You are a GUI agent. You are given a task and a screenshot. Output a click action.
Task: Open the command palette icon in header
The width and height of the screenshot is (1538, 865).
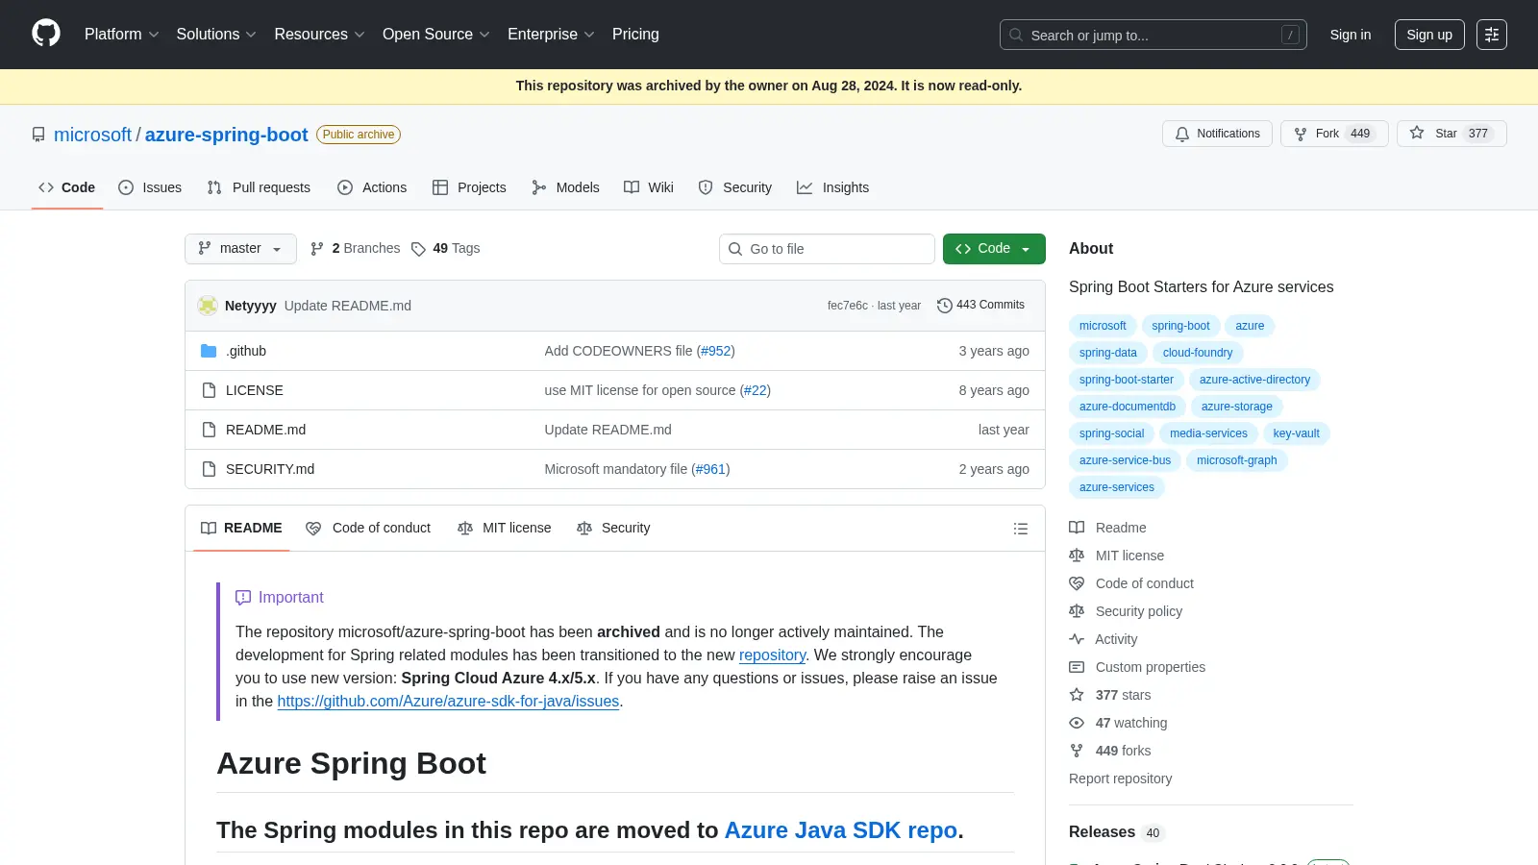(x=1492, y=35)
